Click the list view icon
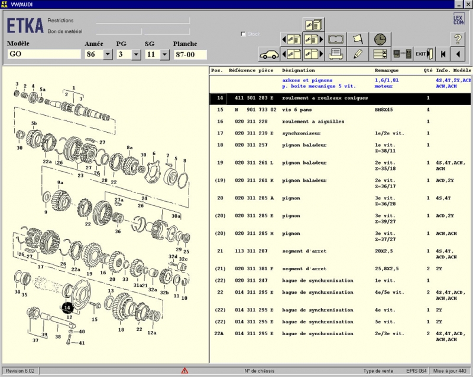473x377 pixels. [380, 54]
